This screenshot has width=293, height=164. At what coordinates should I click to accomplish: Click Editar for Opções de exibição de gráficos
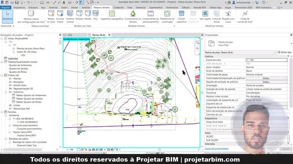[266, 82]
